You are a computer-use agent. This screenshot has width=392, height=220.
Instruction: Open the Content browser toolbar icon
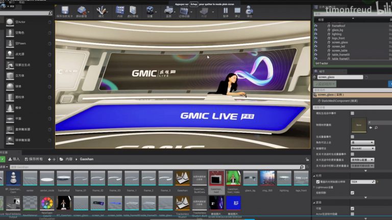click(120, 10)
